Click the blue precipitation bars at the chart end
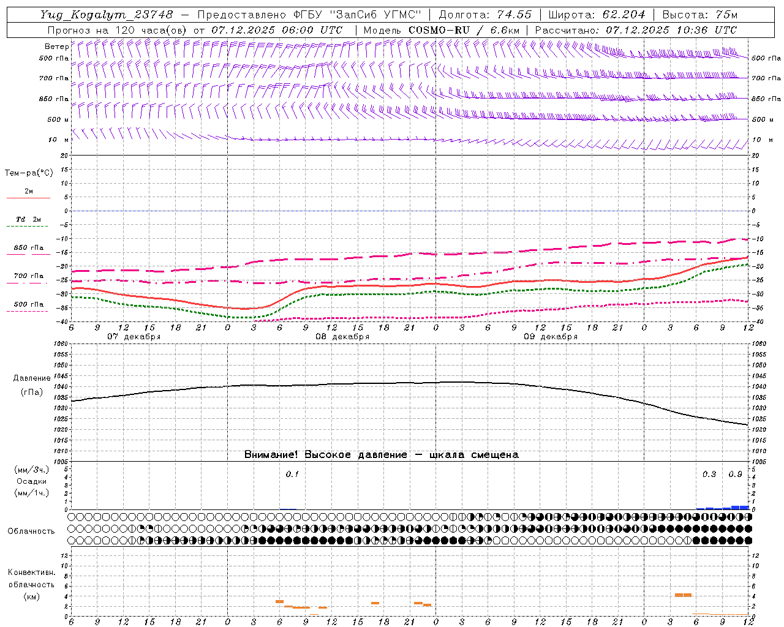This screenshot has width=784, height=627. coord(723,508)
